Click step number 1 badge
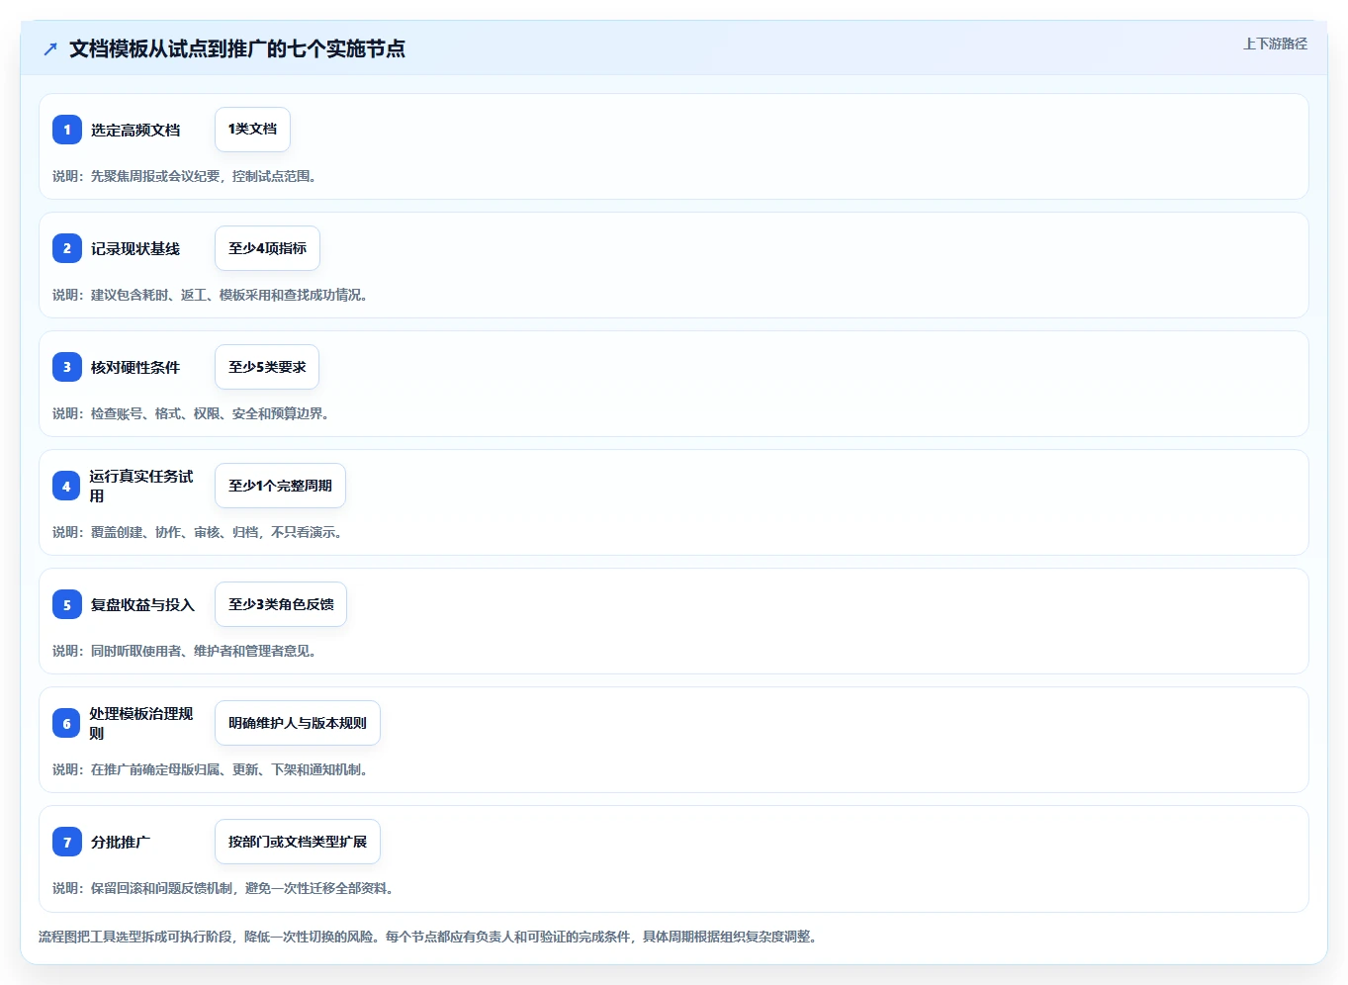Screen dimensions: 1348x985 click(67, 130)
